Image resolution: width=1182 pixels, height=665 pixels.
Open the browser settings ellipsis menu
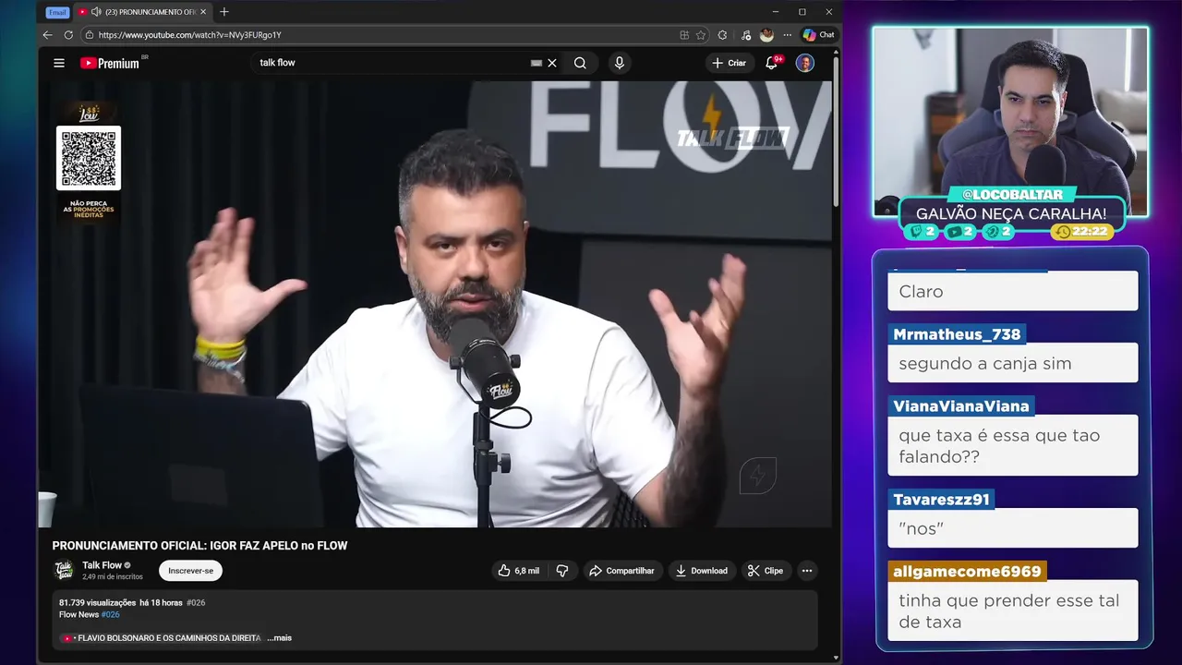[786, 35]
